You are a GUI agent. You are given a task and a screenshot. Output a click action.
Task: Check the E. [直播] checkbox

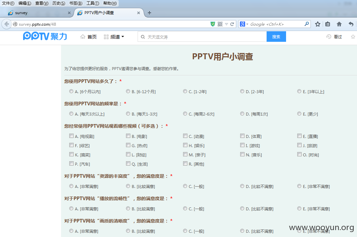[x=299, y=136]
